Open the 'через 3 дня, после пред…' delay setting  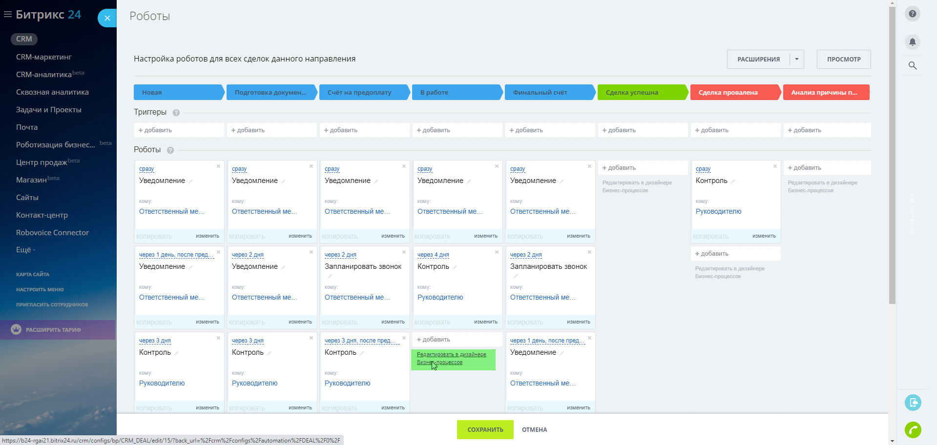(361, 341)
